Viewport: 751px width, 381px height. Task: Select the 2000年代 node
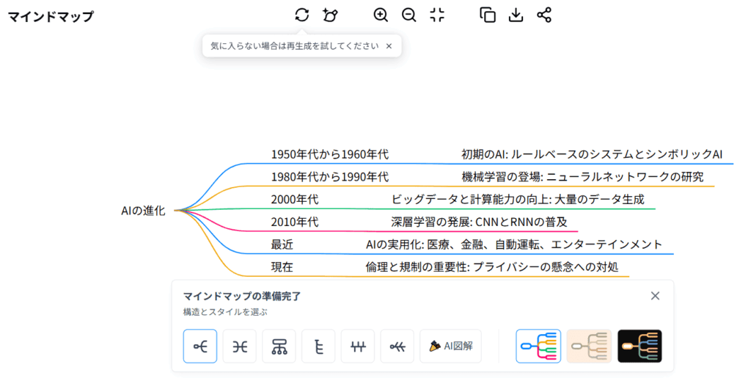pyautogui.click(x=295, y=200)
